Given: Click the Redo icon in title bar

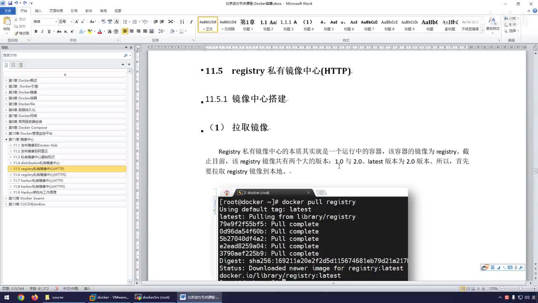Looking at the screenshot, I should pyautogui.click(x=25, y=3).
